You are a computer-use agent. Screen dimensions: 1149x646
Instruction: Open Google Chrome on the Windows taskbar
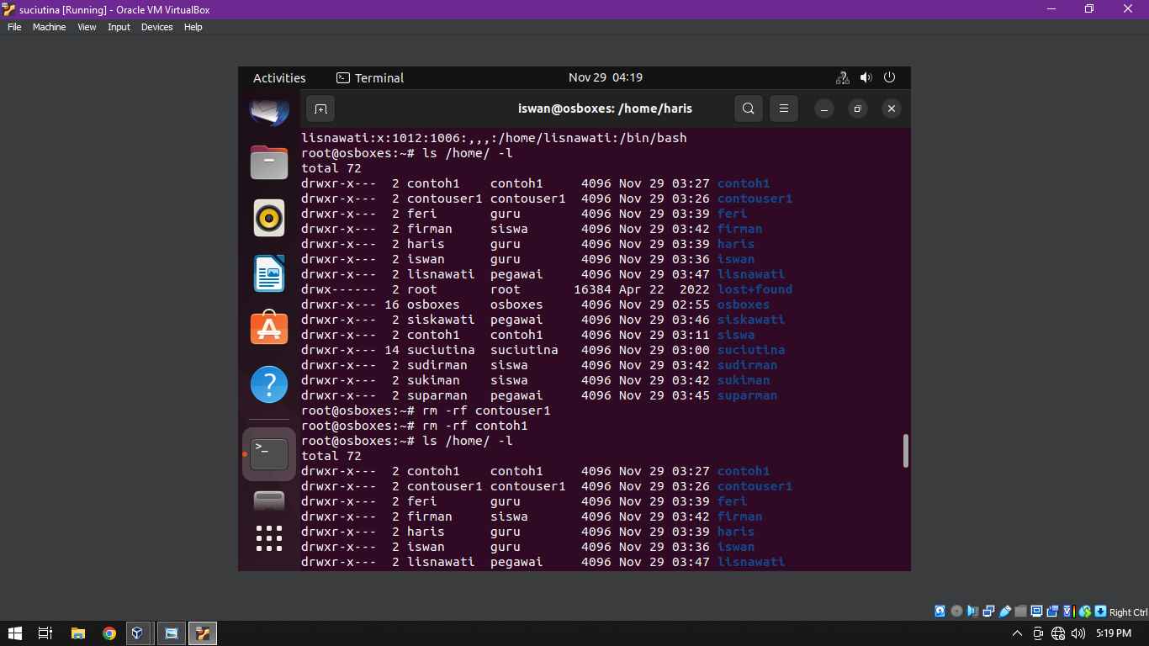(109, 633)
